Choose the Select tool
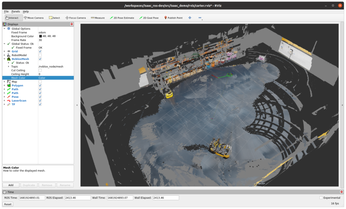The width and height of the screenshot is (346, 209). 54,18
